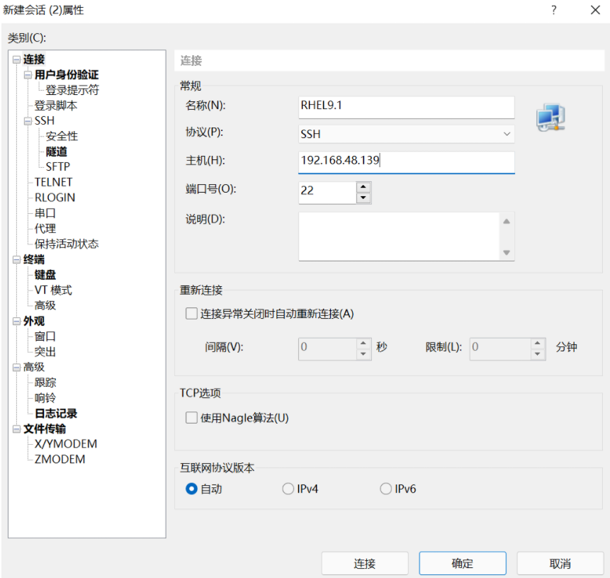
Task: Open the 窗口 appearance page
Action: pyautogui.click(x=45, y=336)
